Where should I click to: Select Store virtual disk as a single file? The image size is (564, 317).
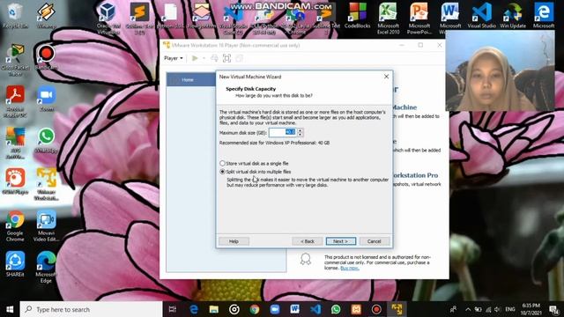coord(254,164)
